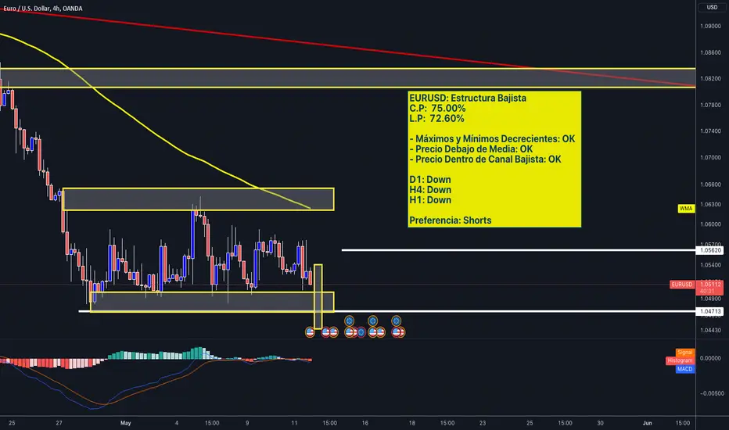Open the leftmost upper-row EU flag event icon
Screen dimensions: 729x430
(349, 321)
